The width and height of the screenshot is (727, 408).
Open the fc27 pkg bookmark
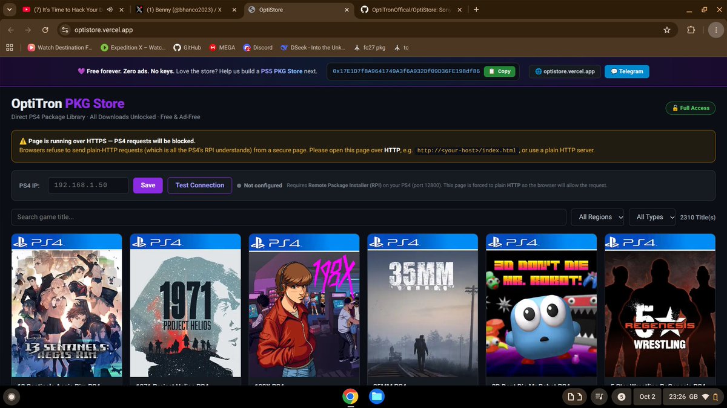pos(369,47)
